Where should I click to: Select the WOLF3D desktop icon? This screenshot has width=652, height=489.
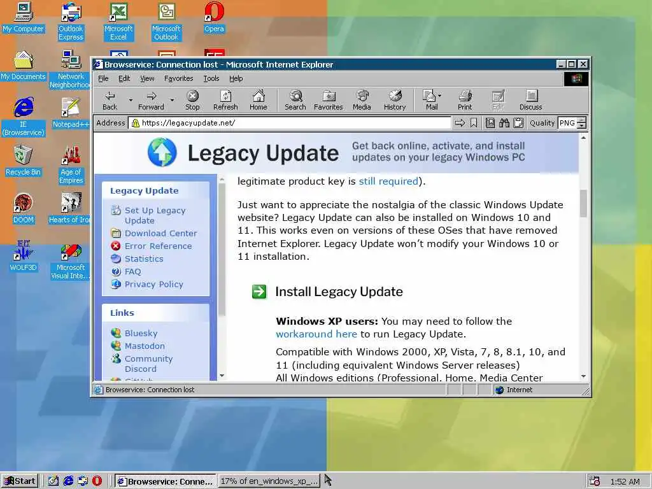click(x=24, y=256)
